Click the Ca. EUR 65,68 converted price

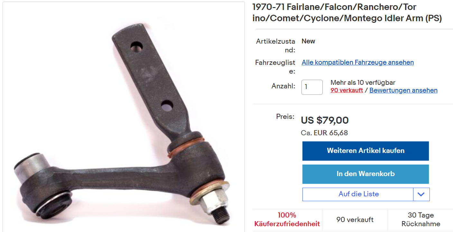(x=324, y=133)
